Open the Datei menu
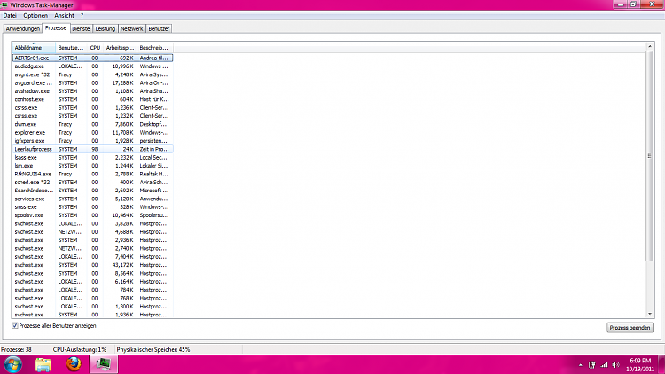 click(10, 16)
